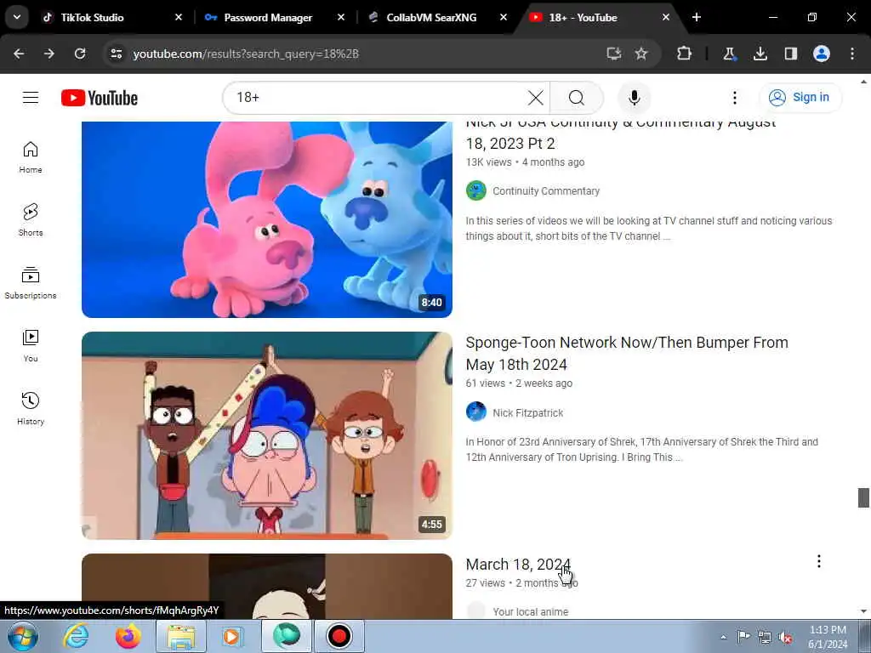The image size is (871, 653).
Task: Launch Firefox from the taskbar
Action: pos(128,636)
